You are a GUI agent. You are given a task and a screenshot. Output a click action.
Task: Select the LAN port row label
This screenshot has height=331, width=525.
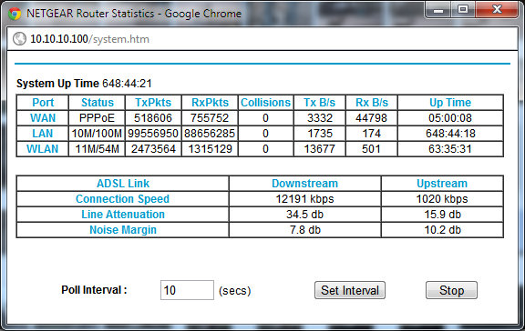coord(43,134)
